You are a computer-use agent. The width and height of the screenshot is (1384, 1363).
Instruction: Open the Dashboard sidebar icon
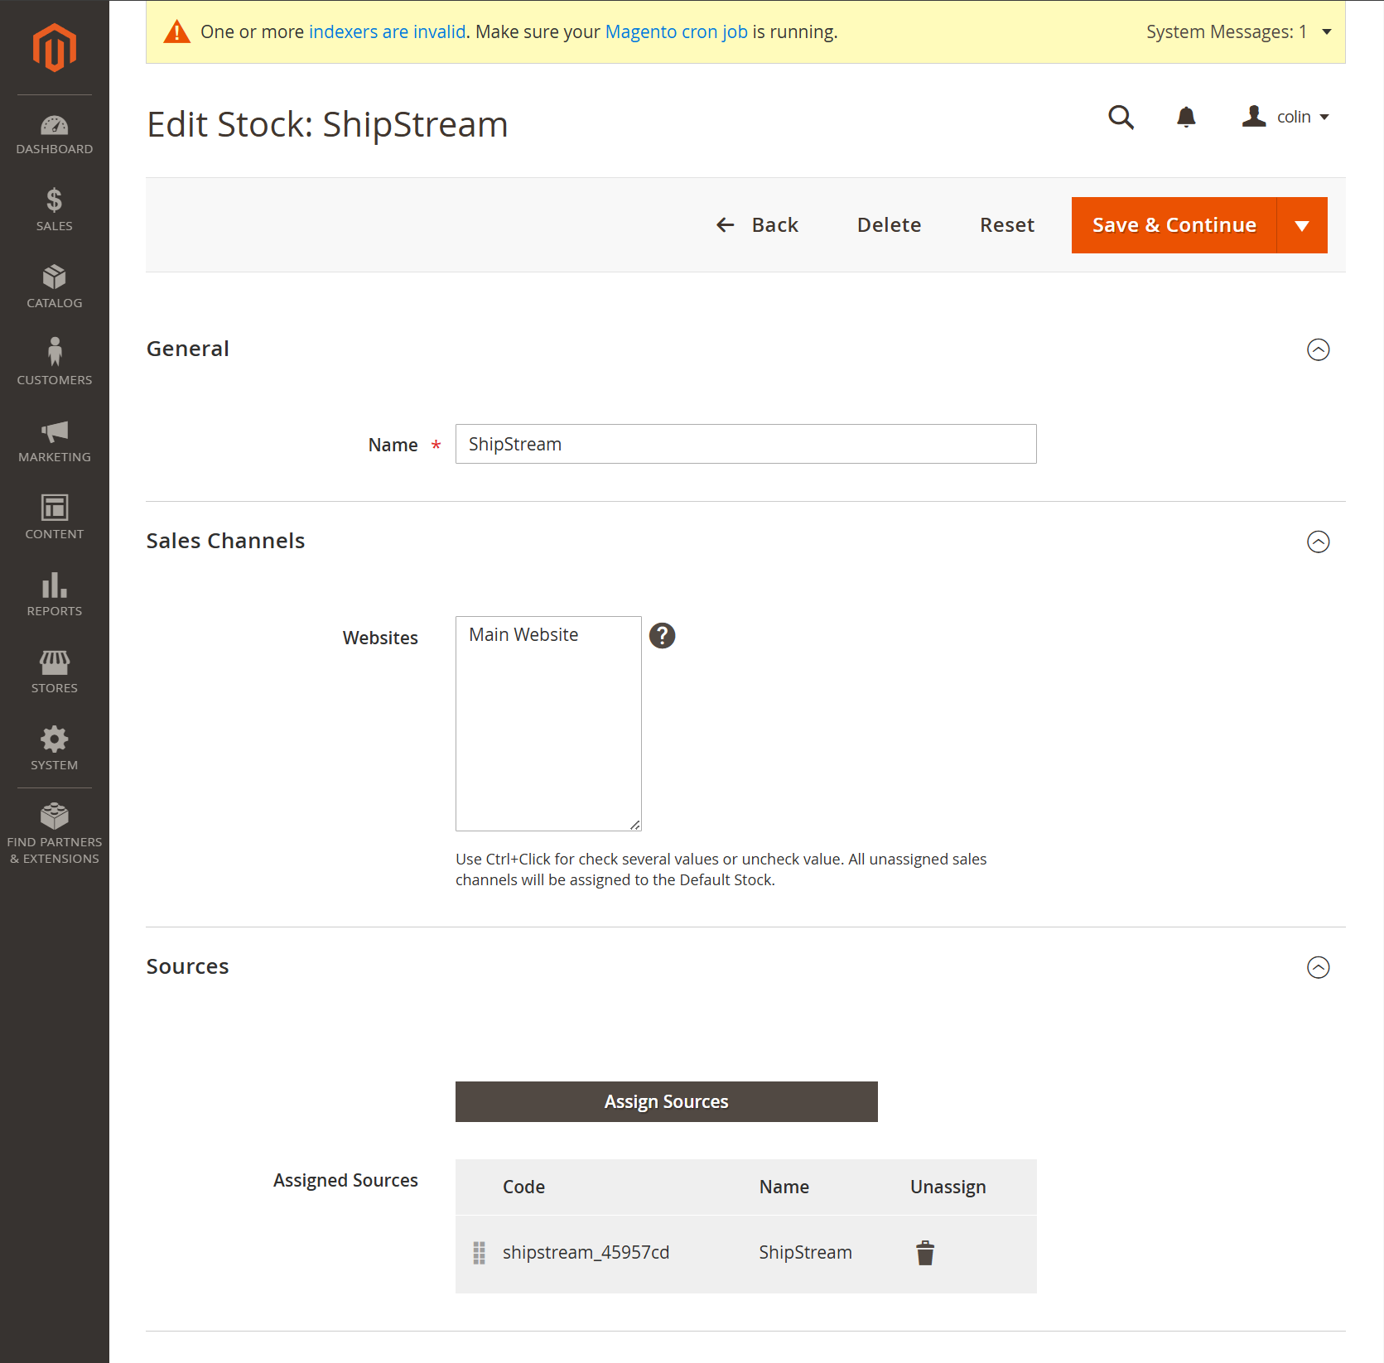tap(55, 135)
